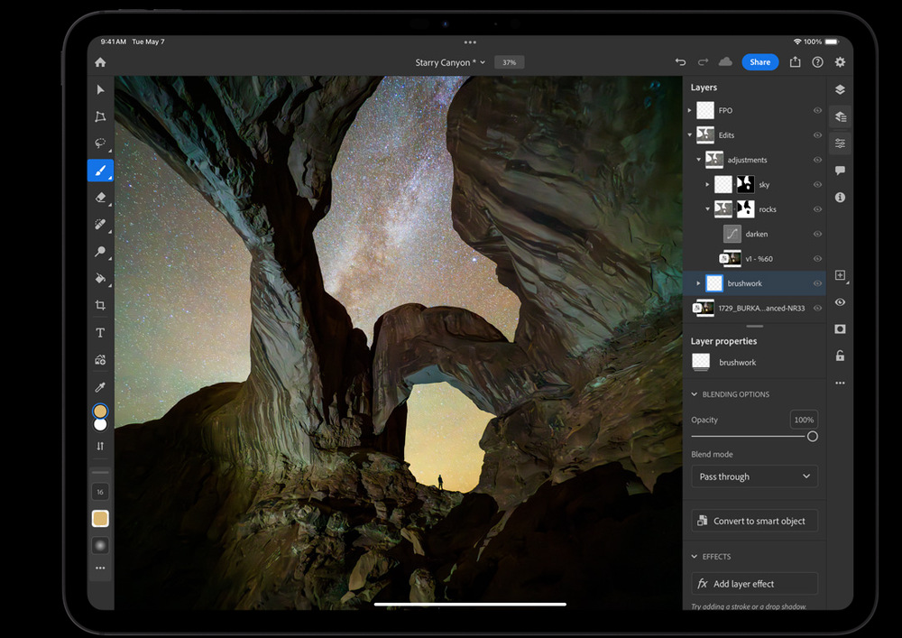Select the Paint Bucket fill tool
Image resolution: width=902 pixels, height=638 pixels.
[100, 279]
